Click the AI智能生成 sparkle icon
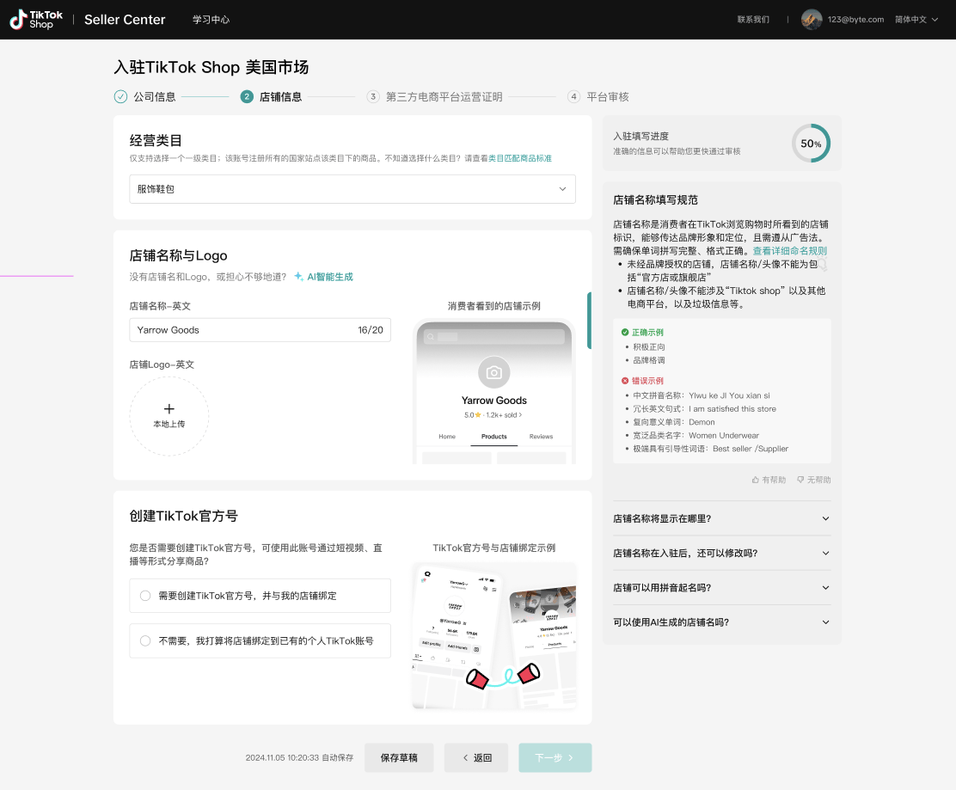 [x=297, y=276]
